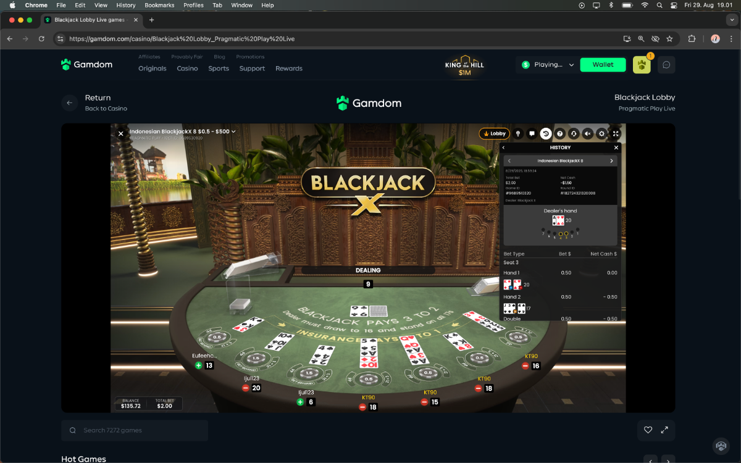Click the lightbulb tips icon
Screen dimensions: 741x463
point(517,133)
